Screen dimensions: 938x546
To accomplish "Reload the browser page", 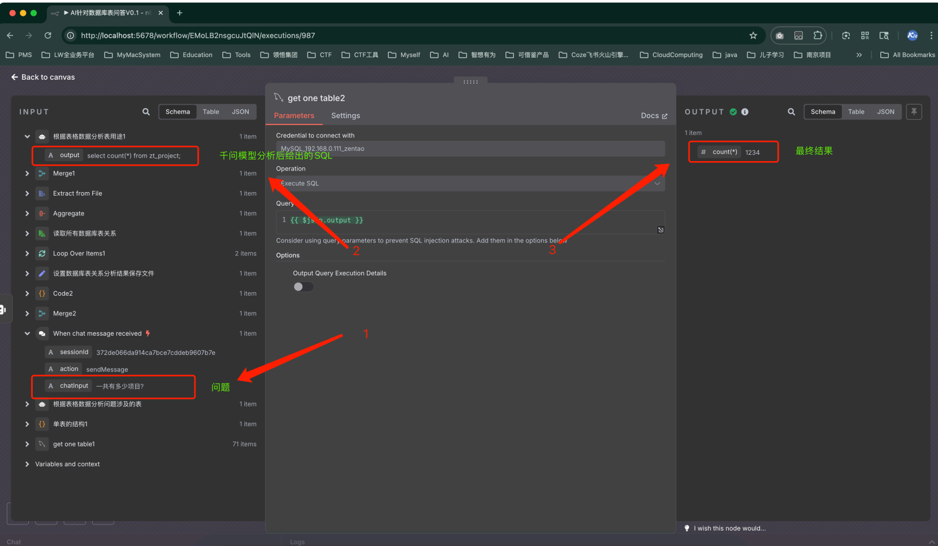I will coord(48,36).
